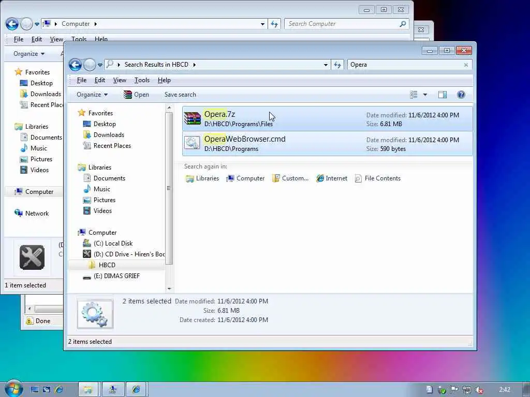Clear the Opera search text
The image size is (530, 397).
[466, 65]
